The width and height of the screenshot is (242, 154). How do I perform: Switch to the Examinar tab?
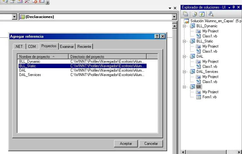click(67, 47)
